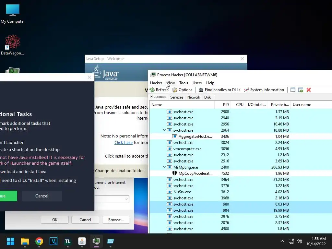Viewport: 332px width, 249px height.
Task: Sort processes by PID column
Action: pyautogui.click(x=222, y=105)
